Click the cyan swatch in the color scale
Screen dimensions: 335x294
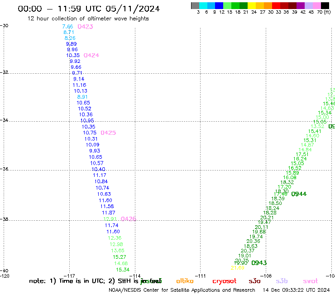tap(203, 5)
